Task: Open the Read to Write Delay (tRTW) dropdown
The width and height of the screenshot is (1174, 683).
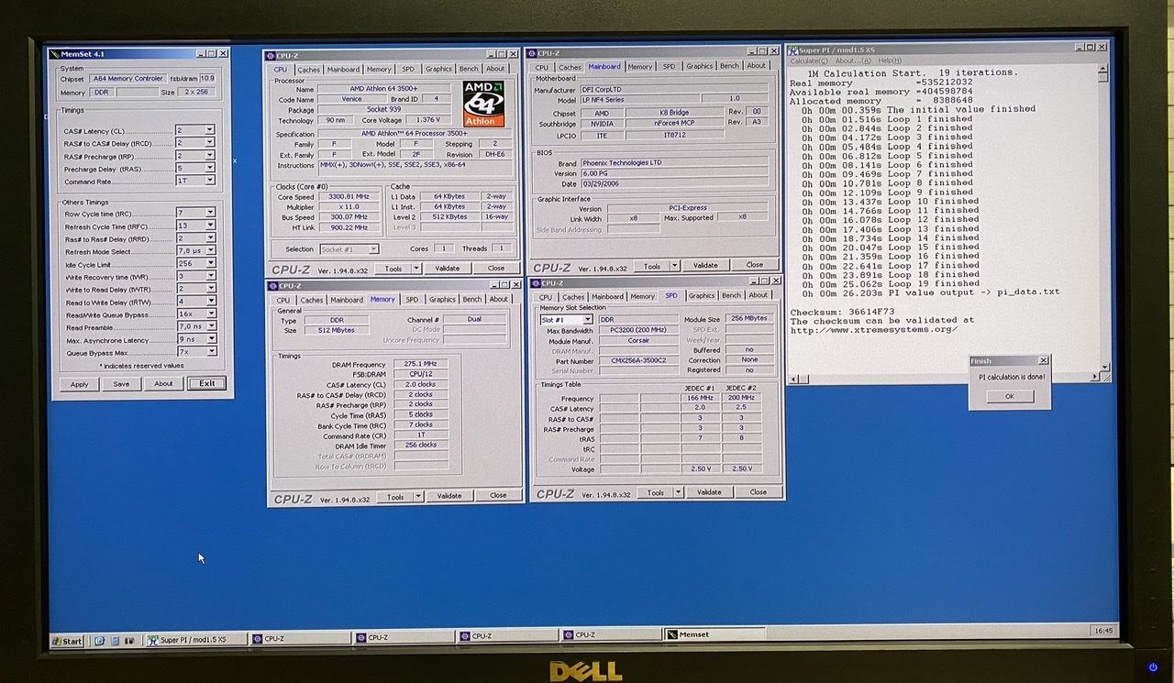Action: coord(210,302)
